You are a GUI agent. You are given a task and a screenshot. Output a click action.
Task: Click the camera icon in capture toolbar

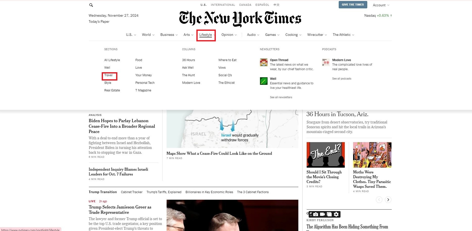(316, 214)
